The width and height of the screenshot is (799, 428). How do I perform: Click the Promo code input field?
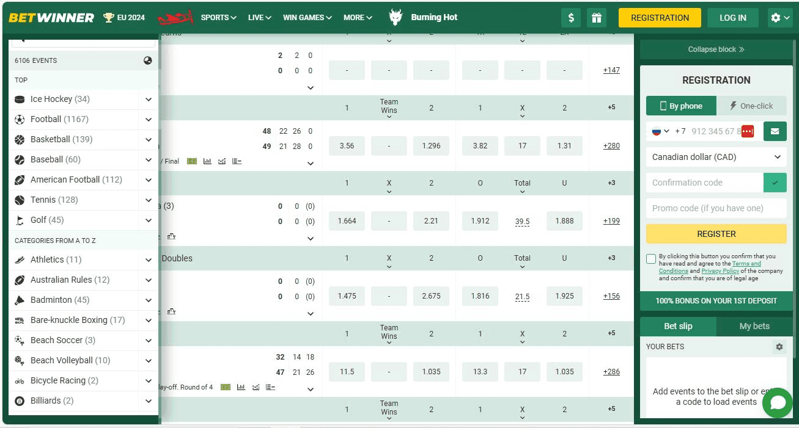coord(716,208)
